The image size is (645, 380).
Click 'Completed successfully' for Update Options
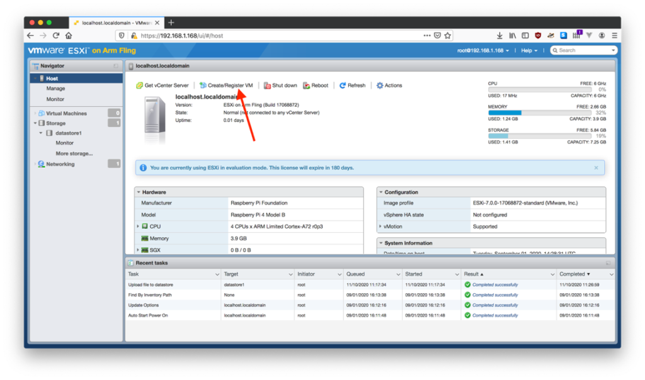[495, 305]
